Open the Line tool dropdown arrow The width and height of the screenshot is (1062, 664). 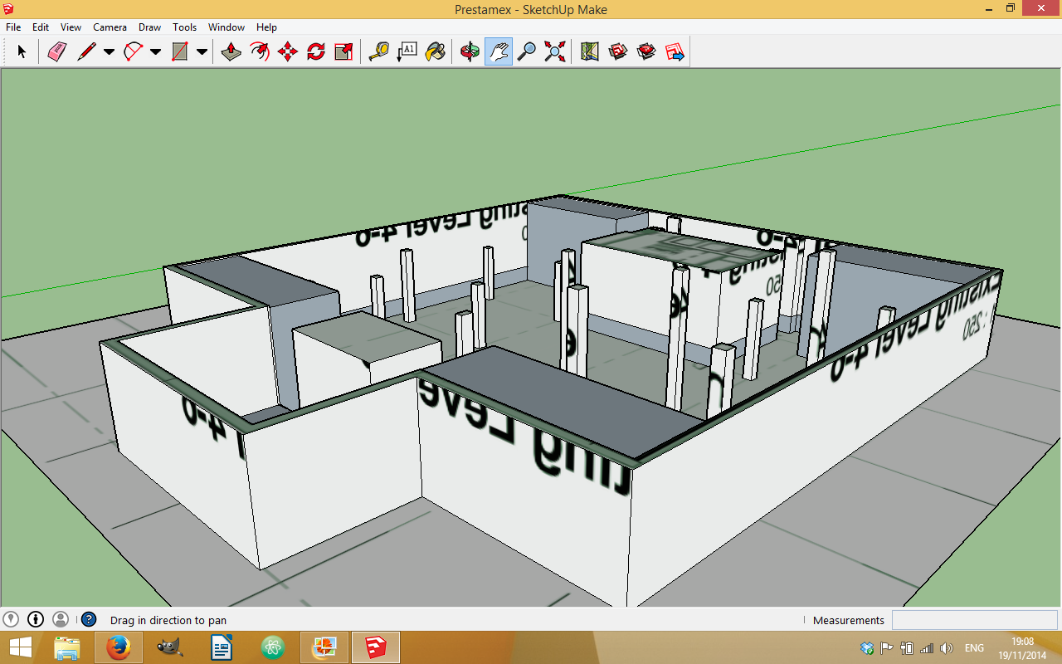point(109,52)
